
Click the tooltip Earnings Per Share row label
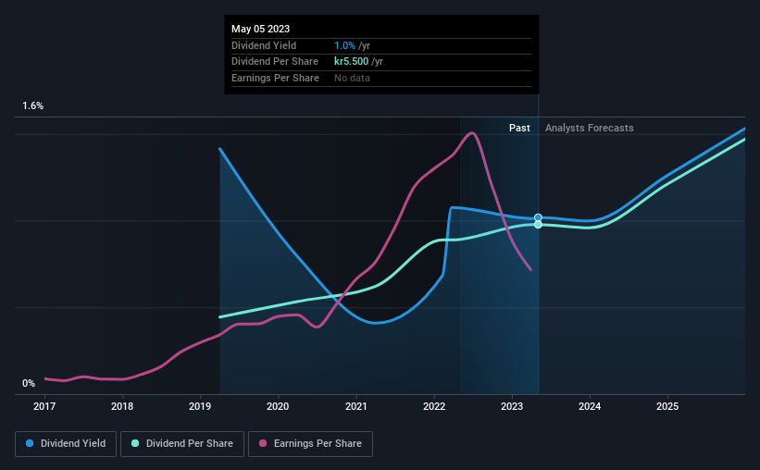pos(275,78)
